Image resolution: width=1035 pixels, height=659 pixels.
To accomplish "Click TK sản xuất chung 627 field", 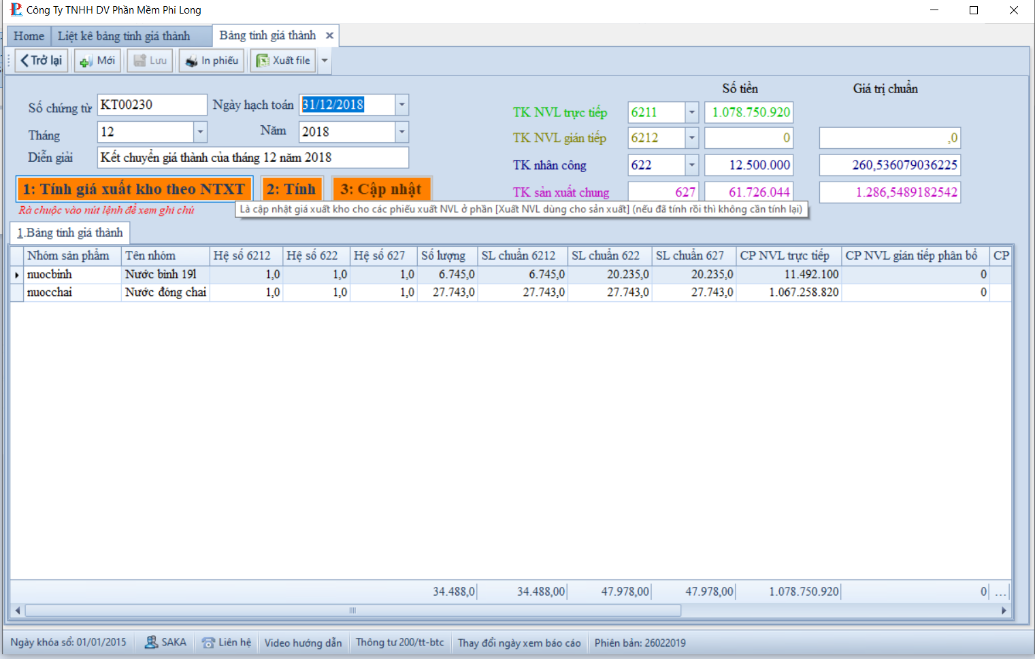I will pos(663,192).
